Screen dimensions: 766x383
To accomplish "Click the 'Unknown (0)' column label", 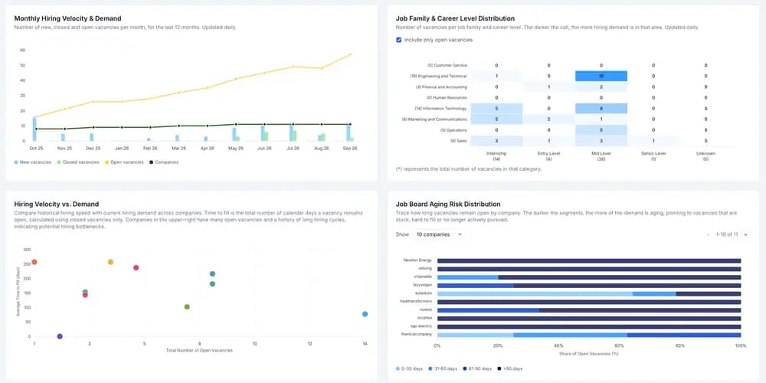I will pos(705,155).
